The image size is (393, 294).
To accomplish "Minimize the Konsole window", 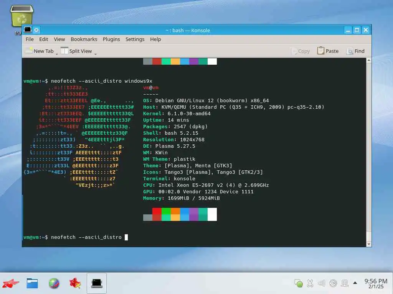I will 348,30.
